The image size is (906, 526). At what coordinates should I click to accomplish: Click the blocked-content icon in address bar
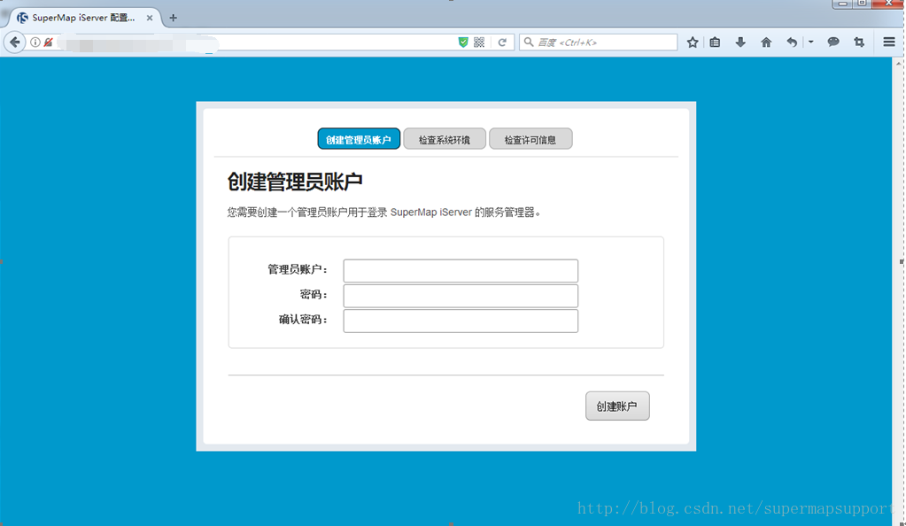(49, 43)
